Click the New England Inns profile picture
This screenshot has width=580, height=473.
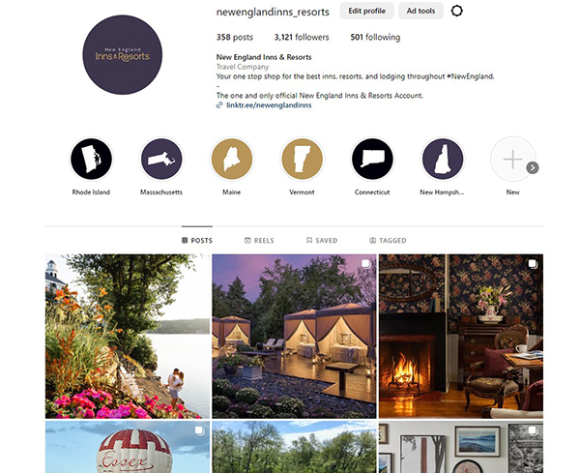(x=123, y=55)
